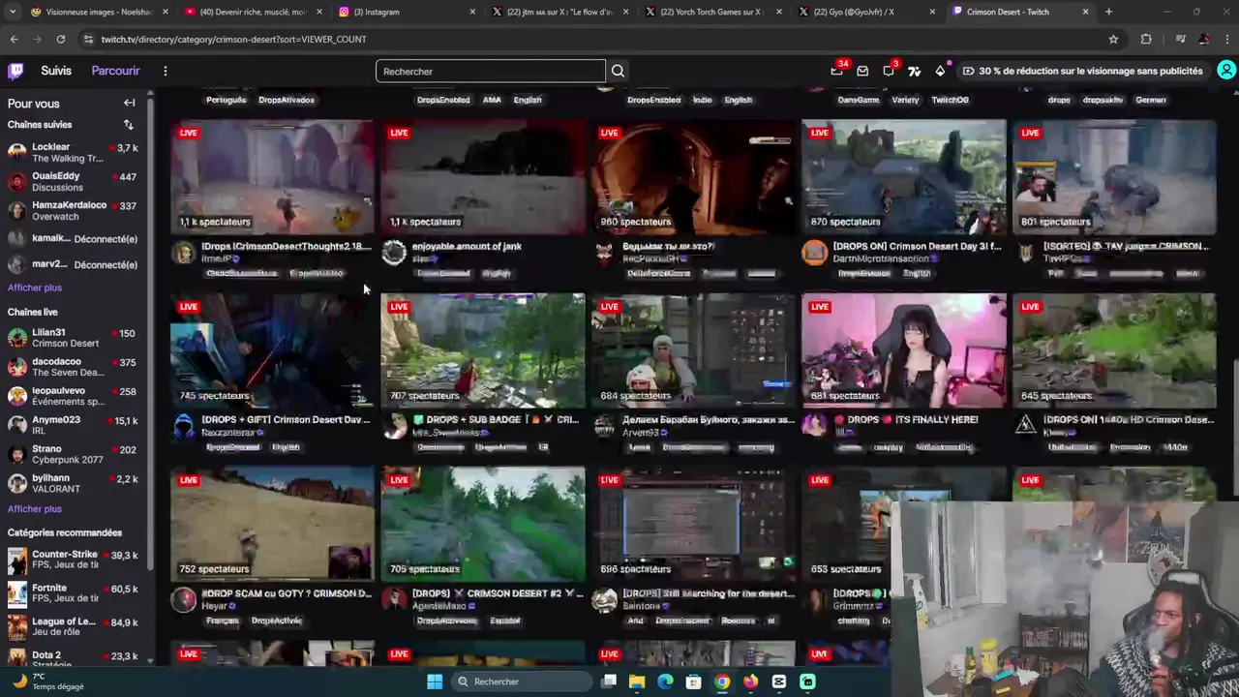This screenshot has width=1239, height=697.
Task: Open whispers icon with 3 badge
Action: 889,71
